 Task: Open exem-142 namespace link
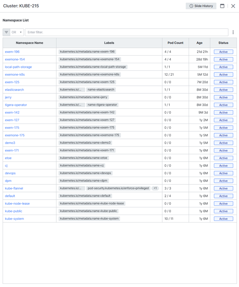12,113
